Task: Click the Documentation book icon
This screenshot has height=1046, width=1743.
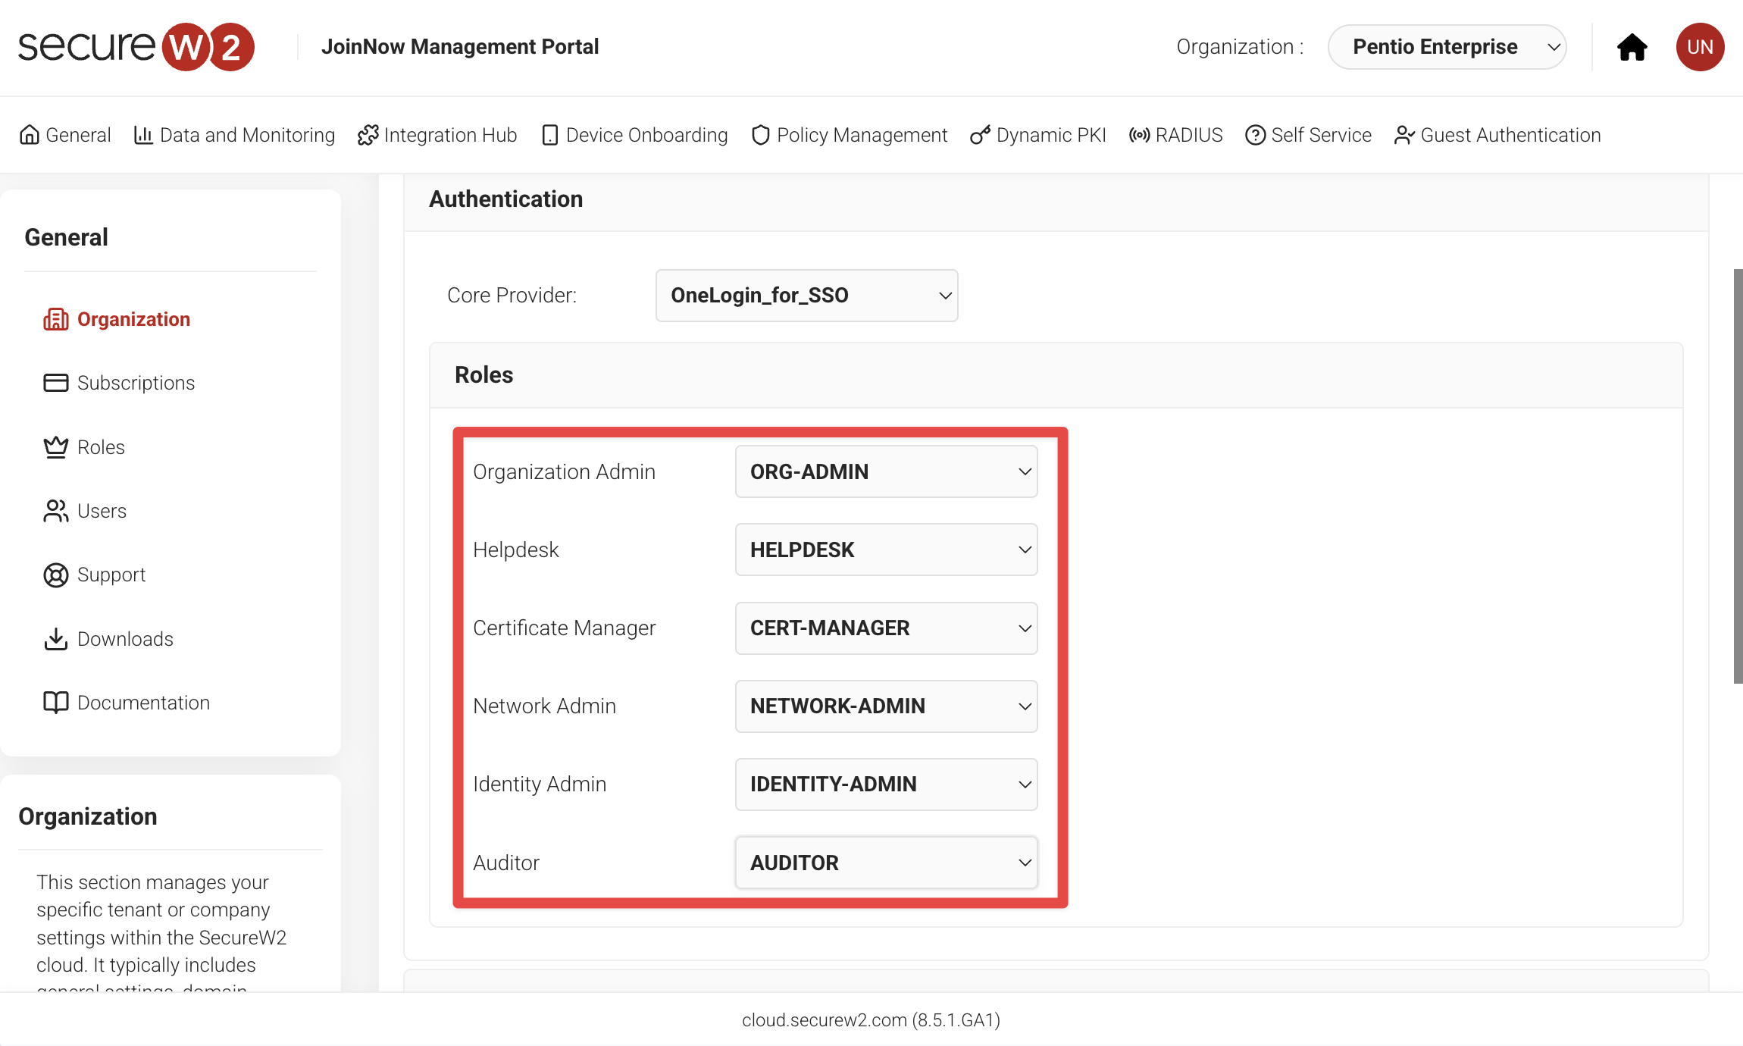Action: [x=56, y=703]
